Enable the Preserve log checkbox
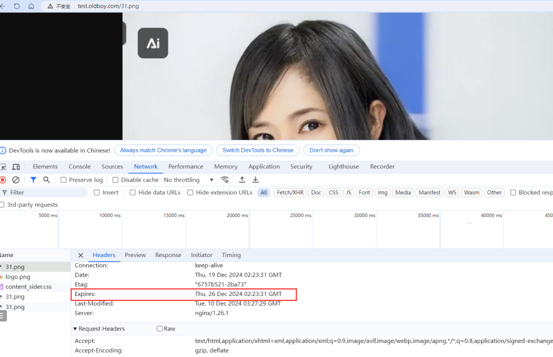 64,180
